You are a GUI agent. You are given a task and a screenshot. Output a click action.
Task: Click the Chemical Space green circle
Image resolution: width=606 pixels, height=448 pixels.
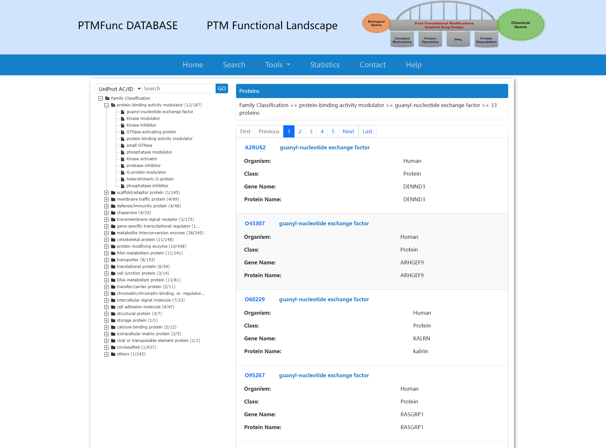[x=520, y=25]
